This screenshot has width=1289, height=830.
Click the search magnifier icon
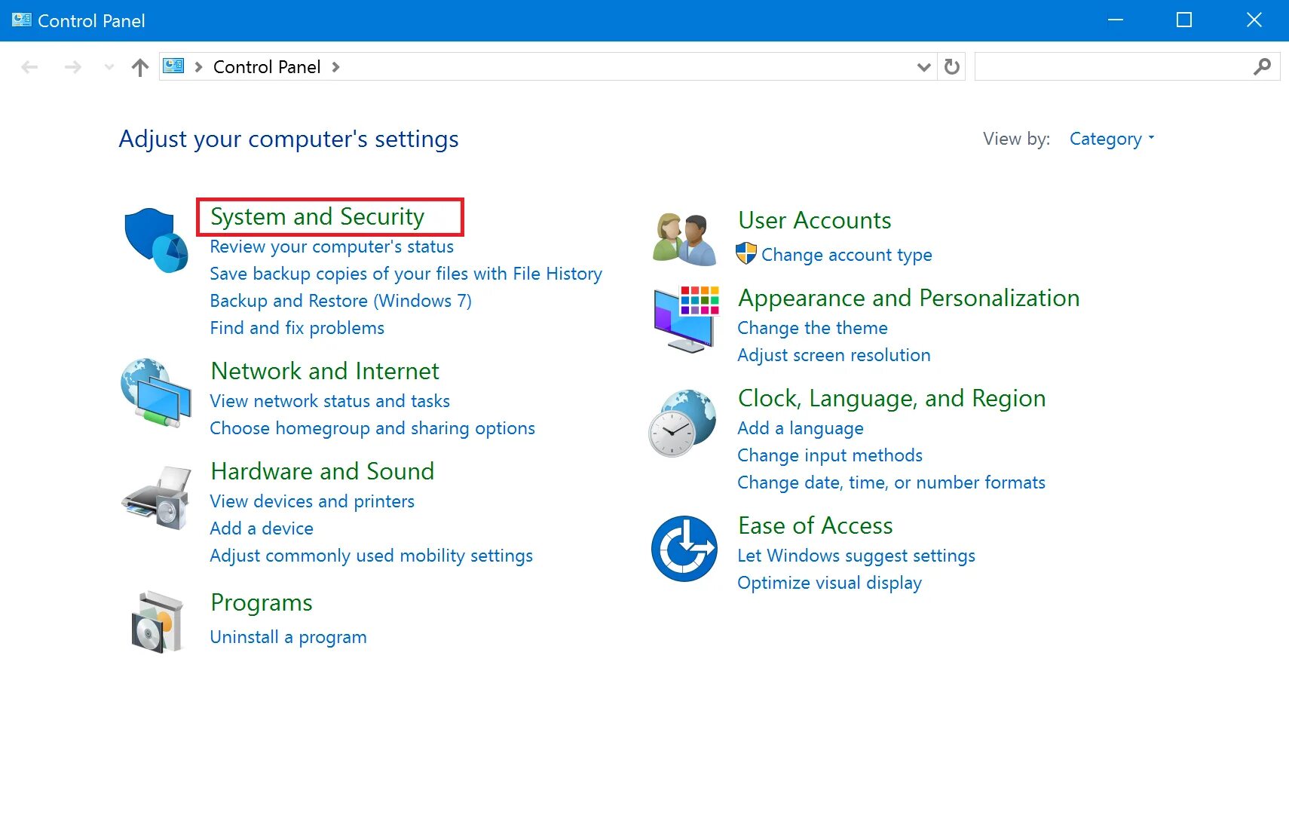click(1263, 67)
